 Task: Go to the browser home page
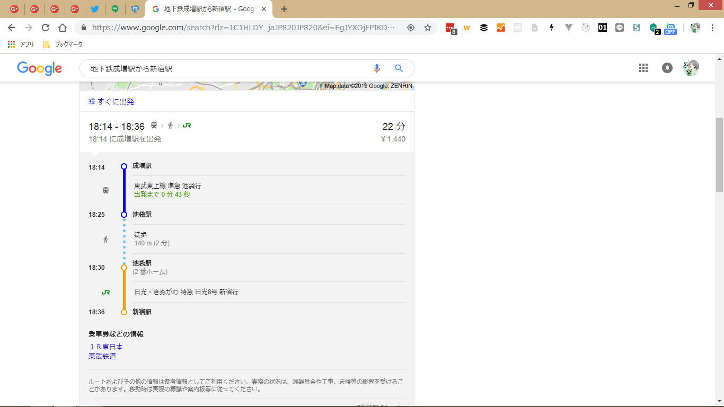[63, 28]
